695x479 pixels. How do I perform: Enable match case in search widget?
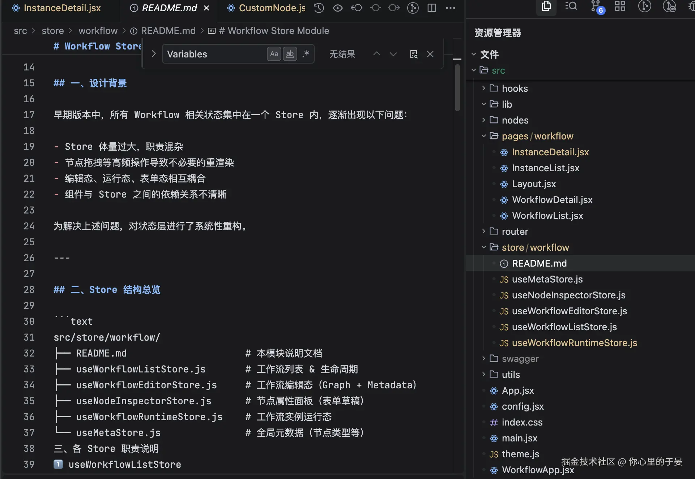(x=274, y=54)
